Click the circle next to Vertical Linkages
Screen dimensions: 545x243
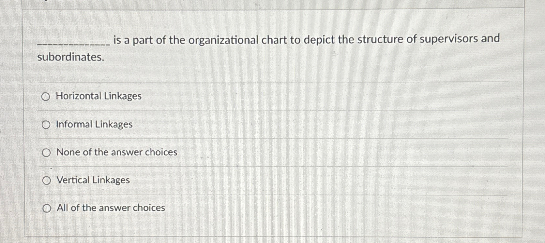pos(47,180)
